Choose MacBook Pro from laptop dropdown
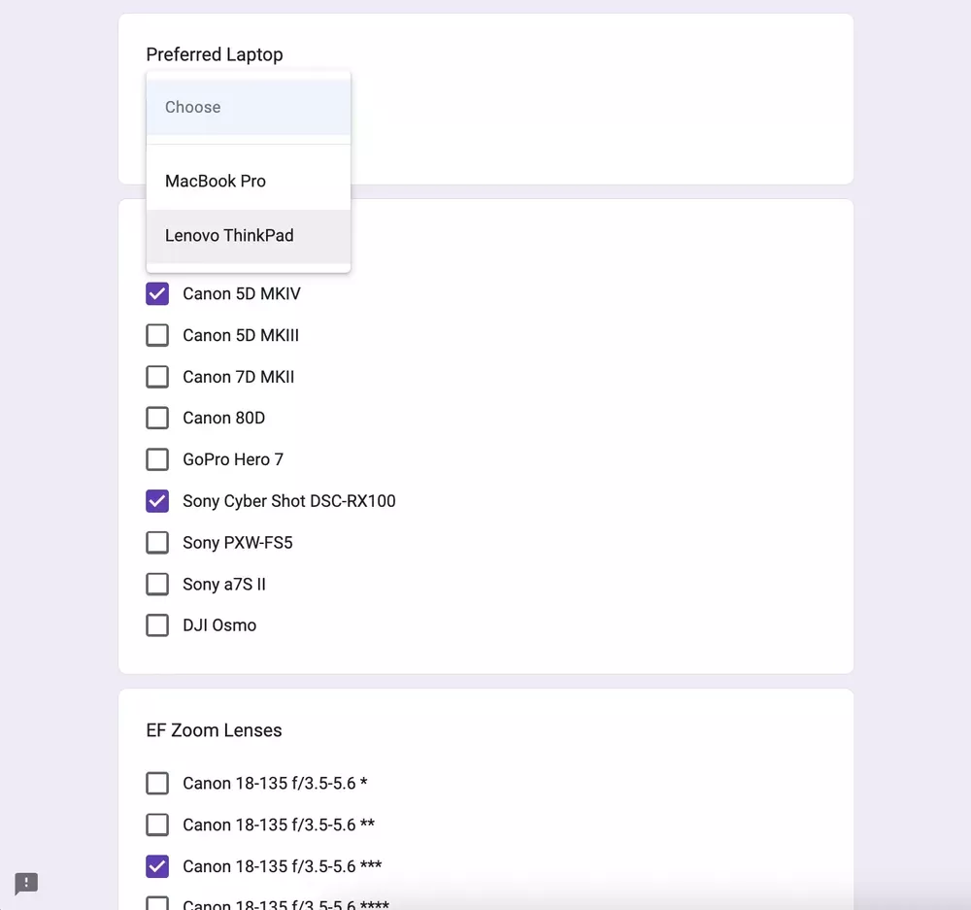971x910 pixels. click(x=249, y=181)
